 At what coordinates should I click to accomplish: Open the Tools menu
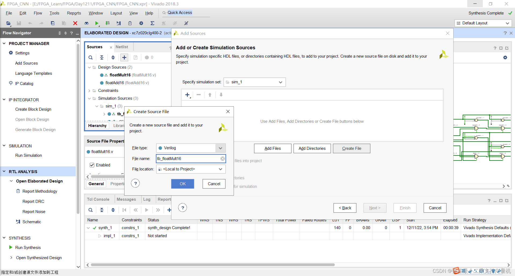coord(54,13)
